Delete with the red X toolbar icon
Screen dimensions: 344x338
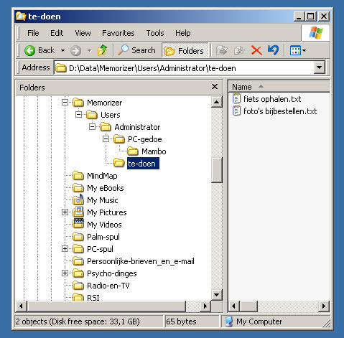tap(256, 50)
